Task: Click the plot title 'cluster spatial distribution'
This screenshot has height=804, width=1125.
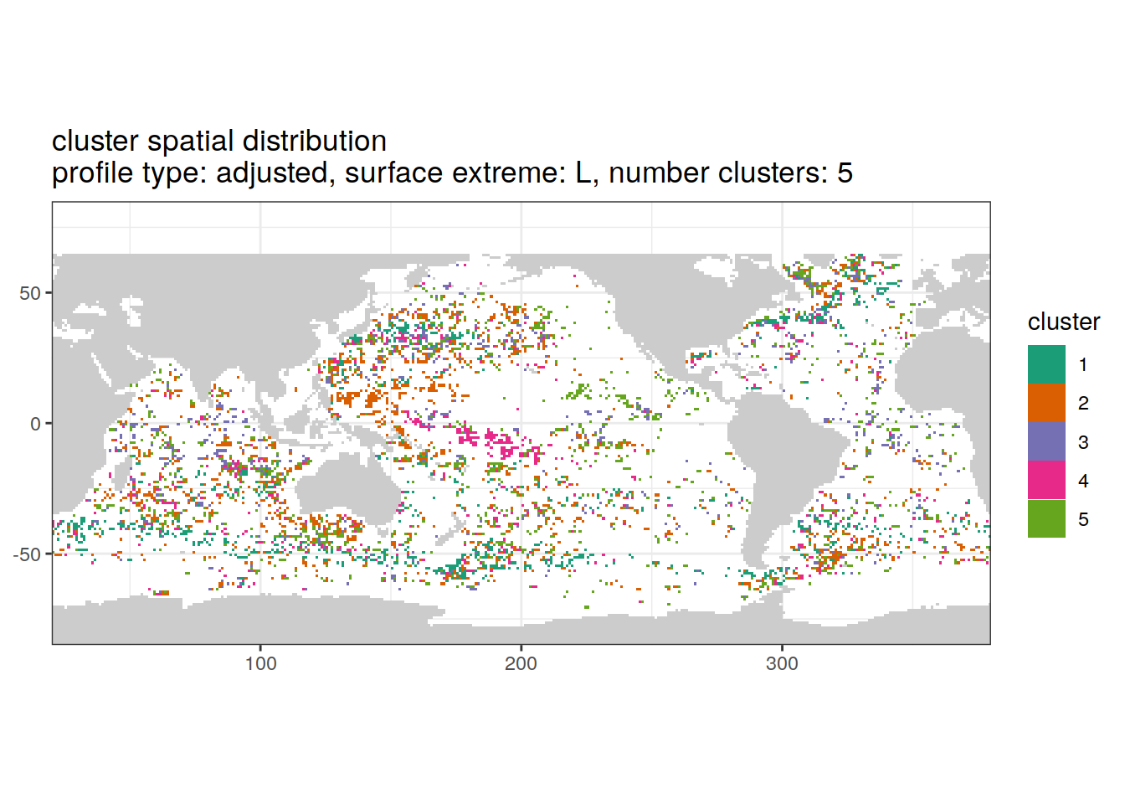Action: coord(219,141)
